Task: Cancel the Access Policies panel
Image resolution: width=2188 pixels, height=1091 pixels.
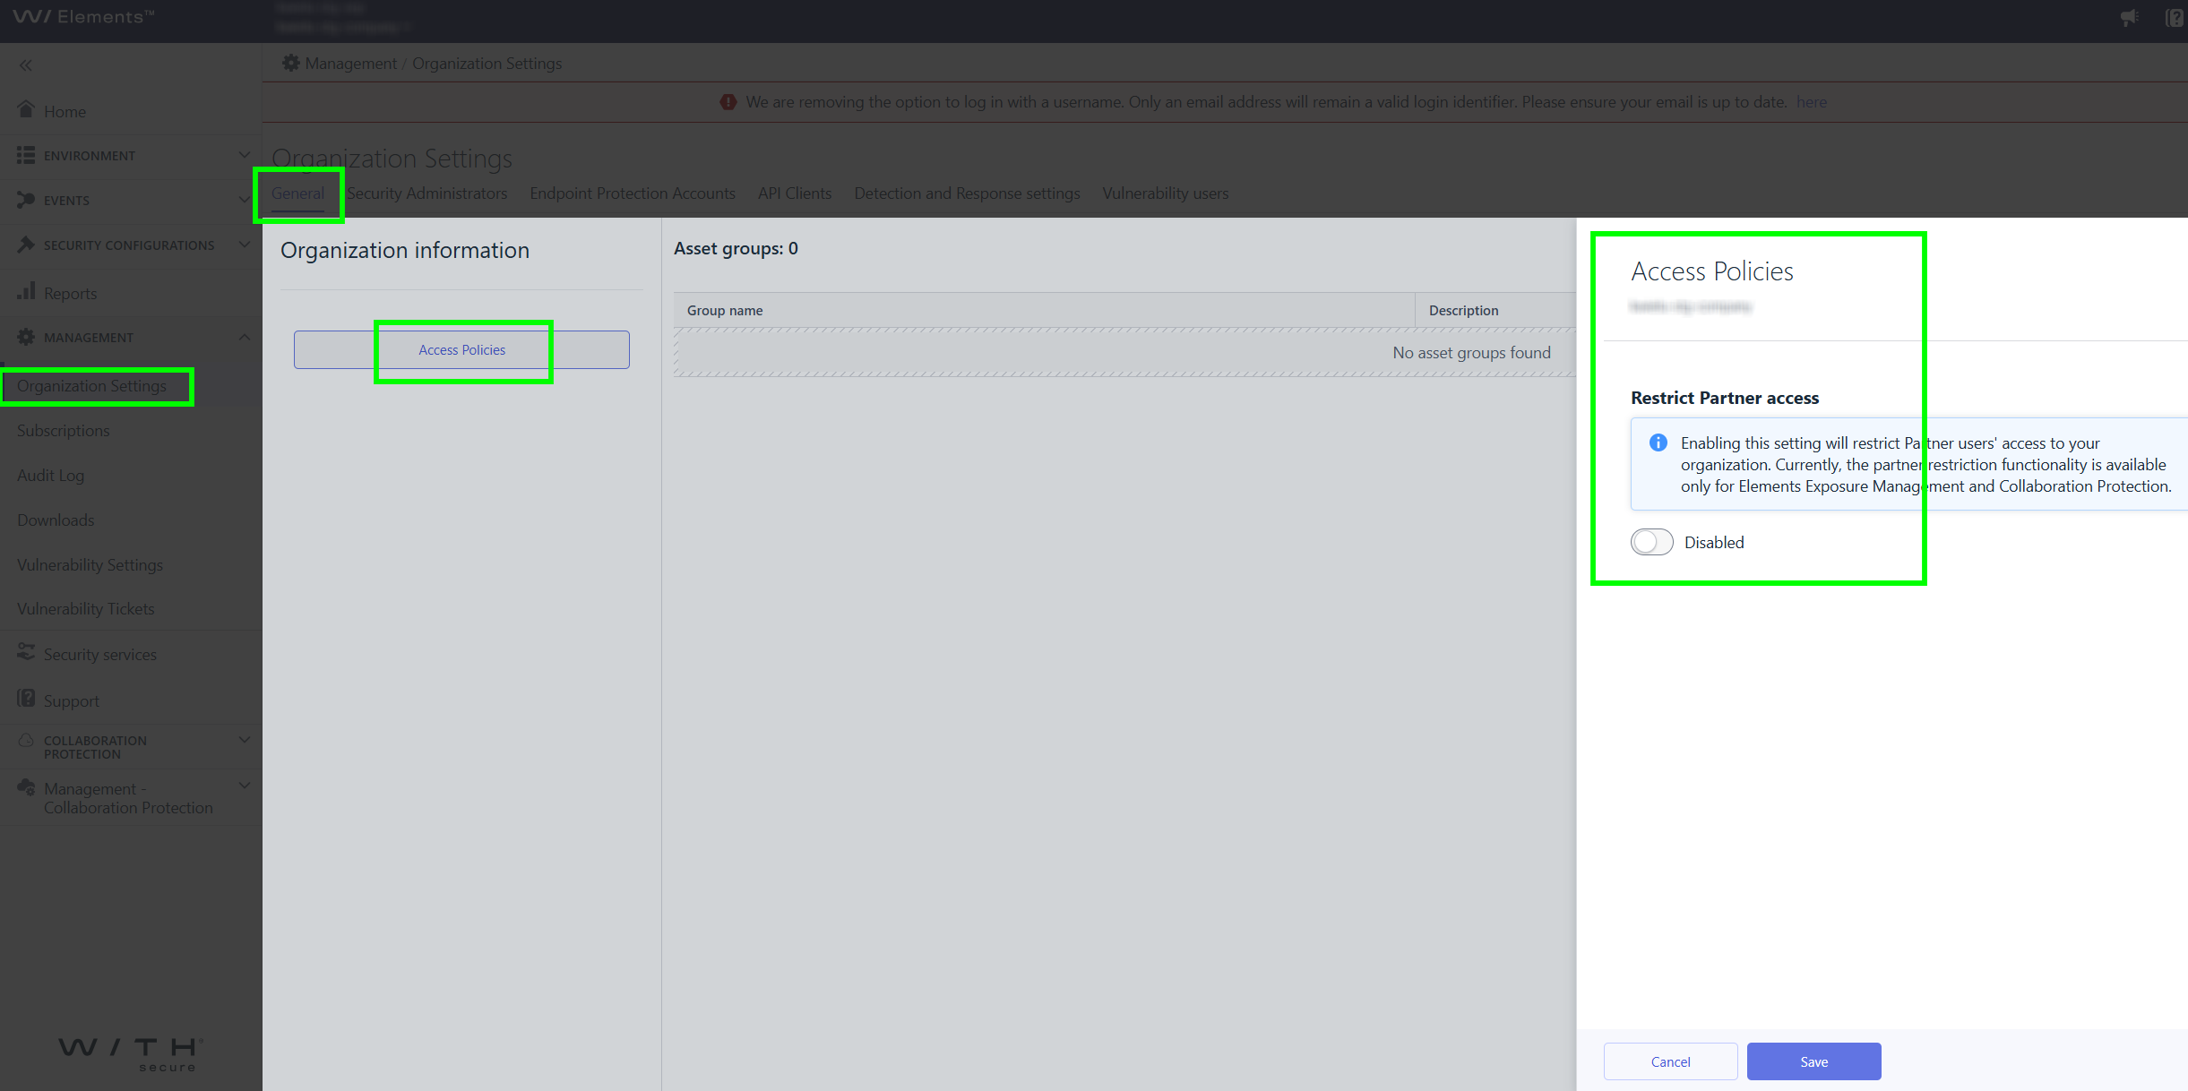Action: point(1670,1061)
